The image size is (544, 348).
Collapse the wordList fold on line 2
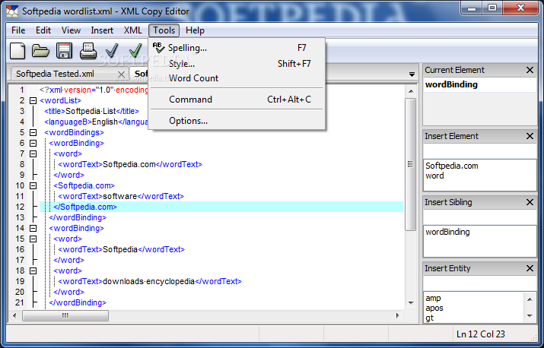pos(33,101)
